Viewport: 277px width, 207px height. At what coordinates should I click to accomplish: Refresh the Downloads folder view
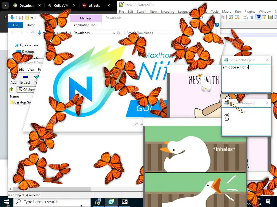[119, 33]
